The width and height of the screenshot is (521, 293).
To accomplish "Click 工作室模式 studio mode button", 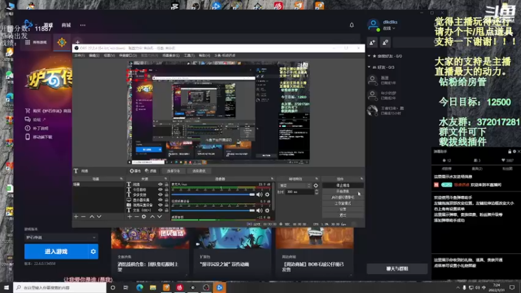I will point(343,203).
